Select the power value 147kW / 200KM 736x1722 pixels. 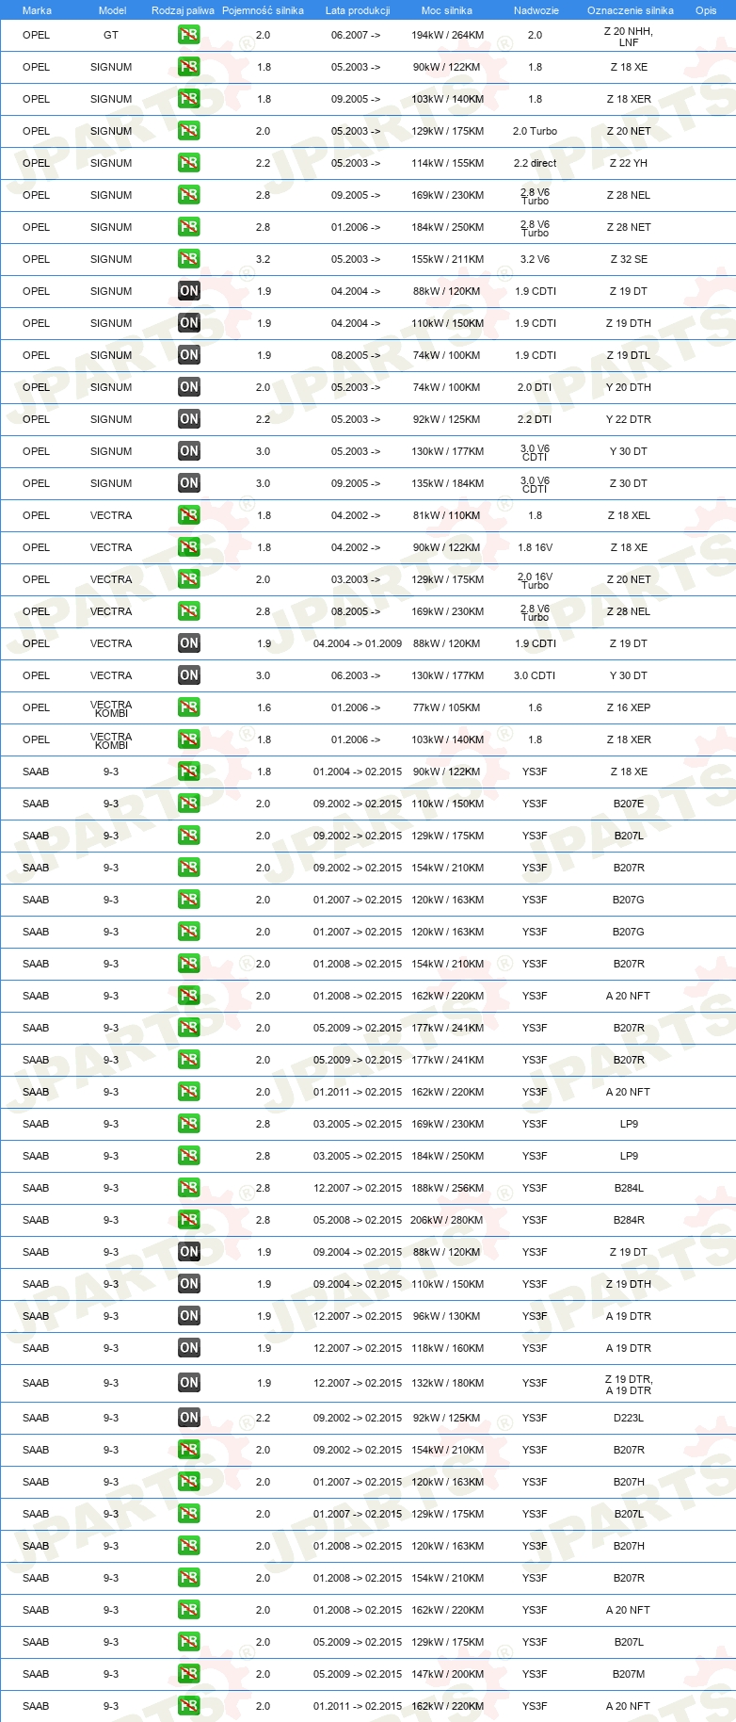click(447, 1674)
